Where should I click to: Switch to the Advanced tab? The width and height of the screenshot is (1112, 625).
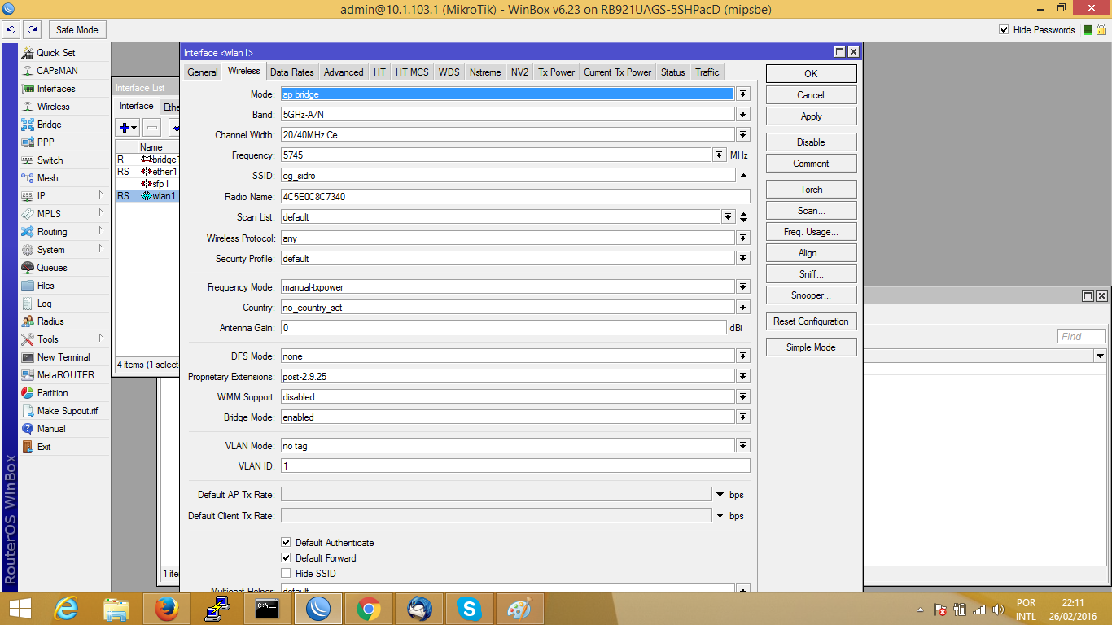pyautogui.click(x=344, y=72)
